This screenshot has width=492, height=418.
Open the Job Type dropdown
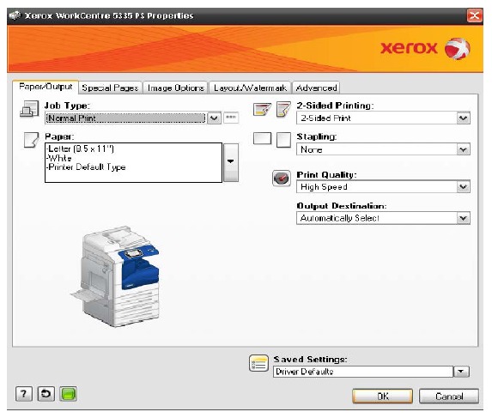click(x=214, y=118)
